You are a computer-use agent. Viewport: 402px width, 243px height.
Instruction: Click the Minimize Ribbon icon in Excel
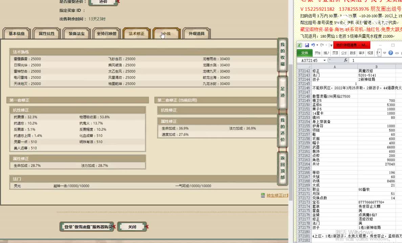pyautogui.click(x=397, y=52)
